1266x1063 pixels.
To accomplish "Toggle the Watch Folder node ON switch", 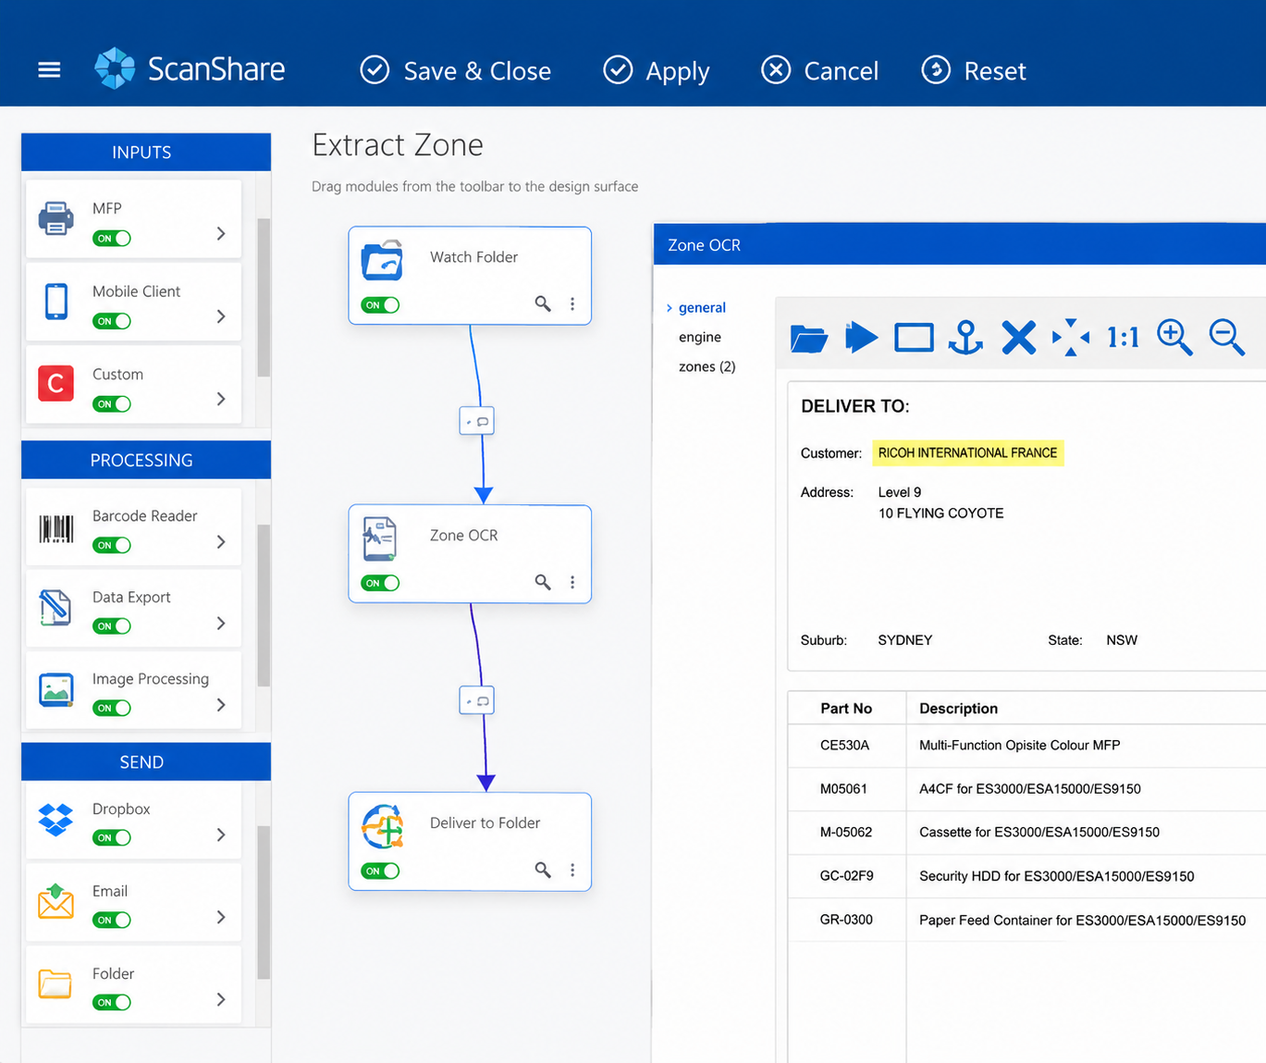I will point(380,304).
